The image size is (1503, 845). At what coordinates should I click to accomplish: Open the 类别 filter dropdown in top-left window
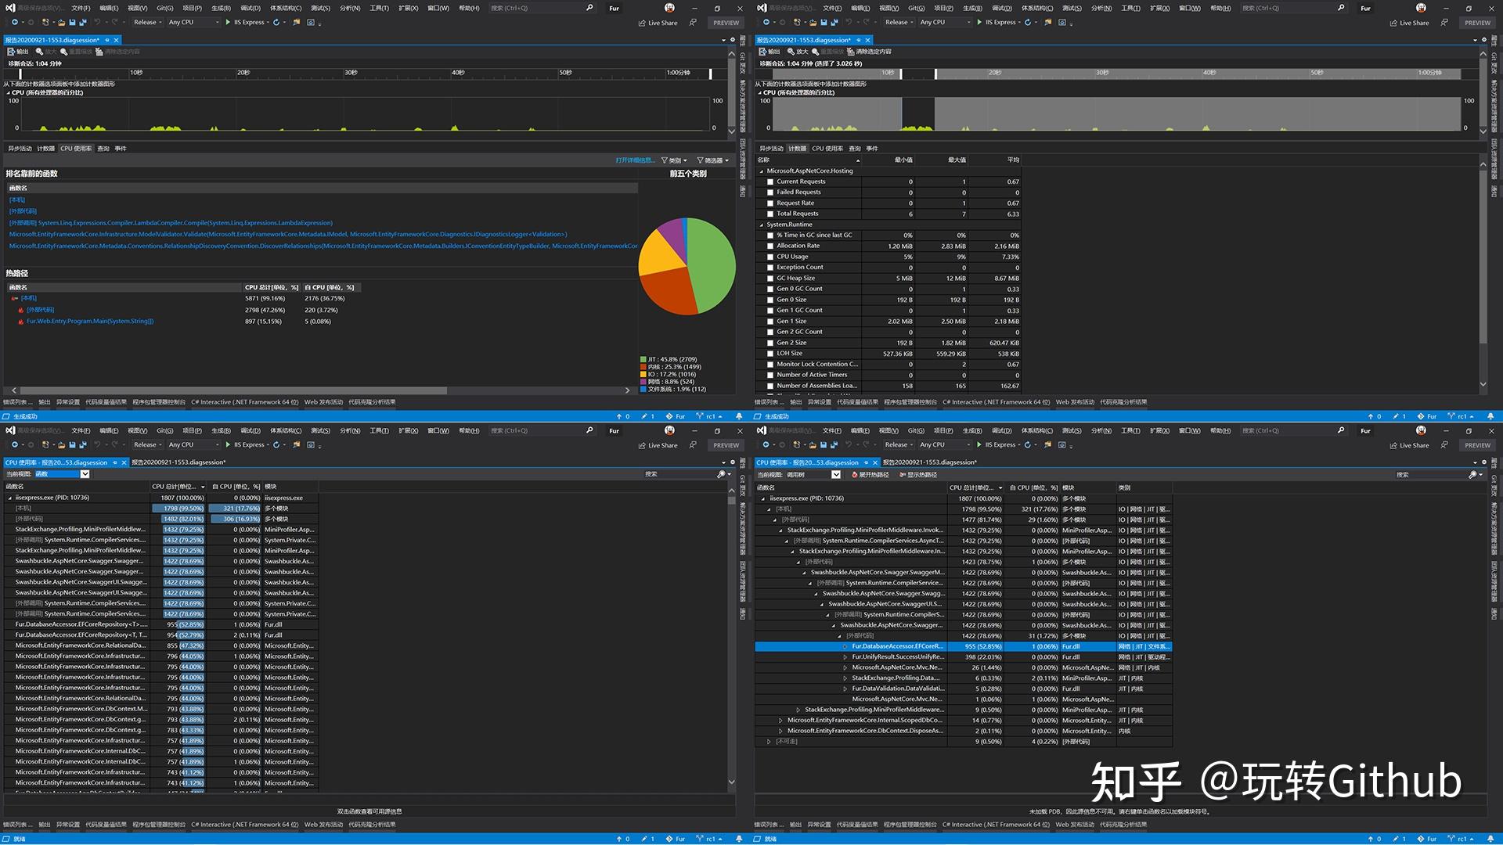coord(674,160)
